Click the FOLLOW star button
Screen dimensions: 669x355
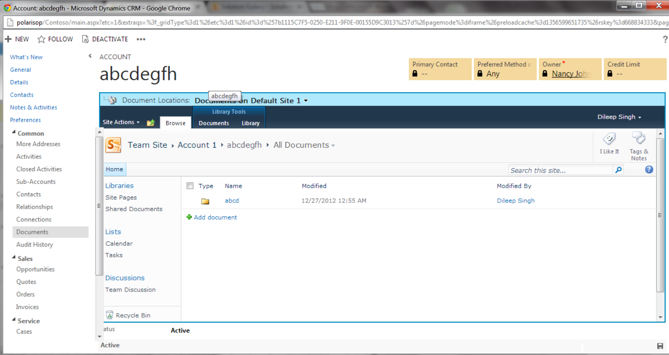(56, 39)
